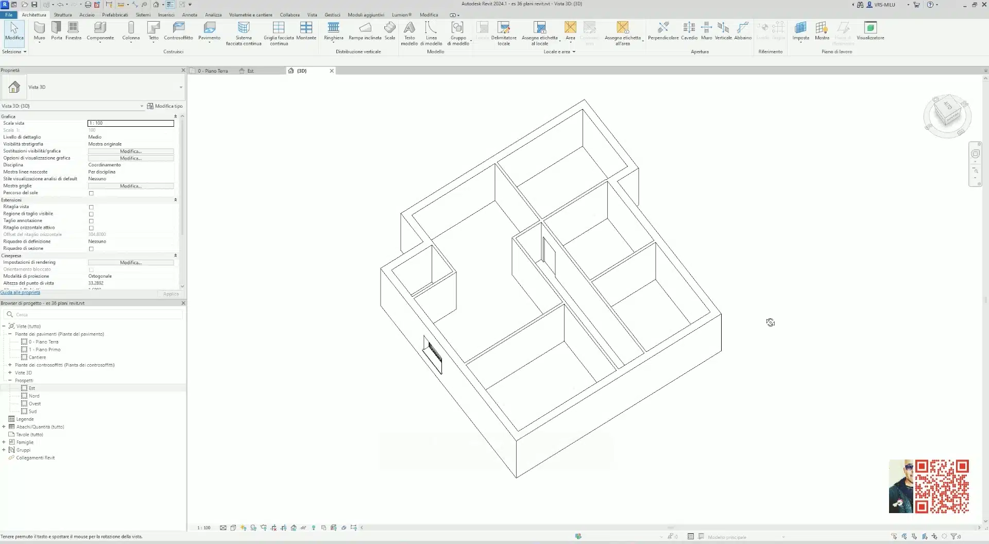
Task: Switch to the 0 - Piano Terra view tab
Action: click(212, 71)
